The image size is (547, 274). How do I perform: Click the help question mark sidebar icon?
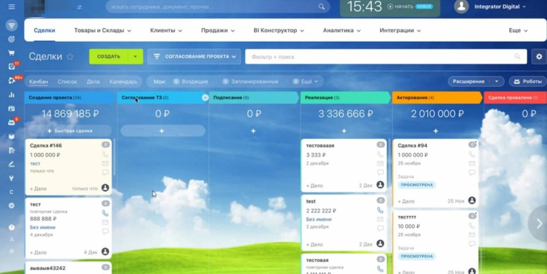point(12,227)
